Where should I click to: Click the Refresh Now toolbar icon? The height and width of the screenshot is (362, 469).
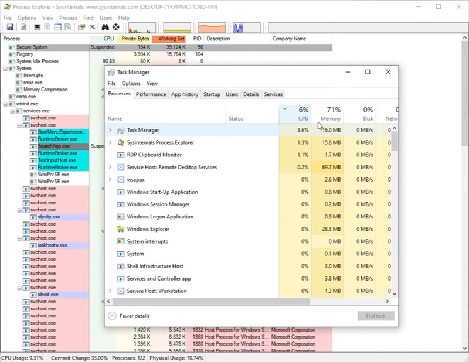[x=23, y=27]
